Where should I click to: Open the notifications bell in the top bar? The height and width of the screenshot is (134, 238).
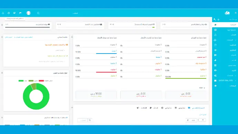click(x=3, y=13)
